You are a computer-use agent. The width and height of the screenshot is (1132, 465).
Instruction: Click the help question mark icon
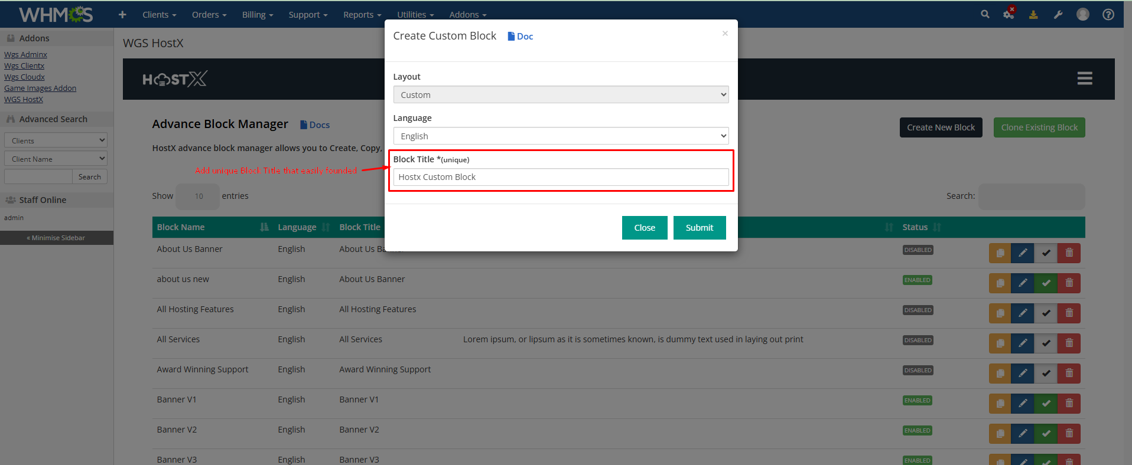pos(1108,15)
